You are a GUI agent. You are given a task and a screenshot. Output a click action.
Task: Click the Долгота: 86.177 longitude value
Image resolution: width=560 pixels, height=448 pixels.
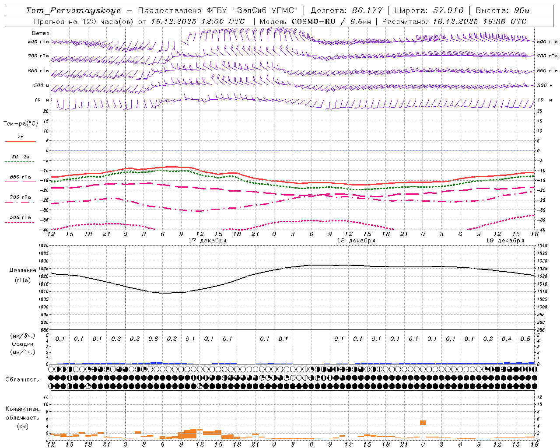click(x=346, y=10)
